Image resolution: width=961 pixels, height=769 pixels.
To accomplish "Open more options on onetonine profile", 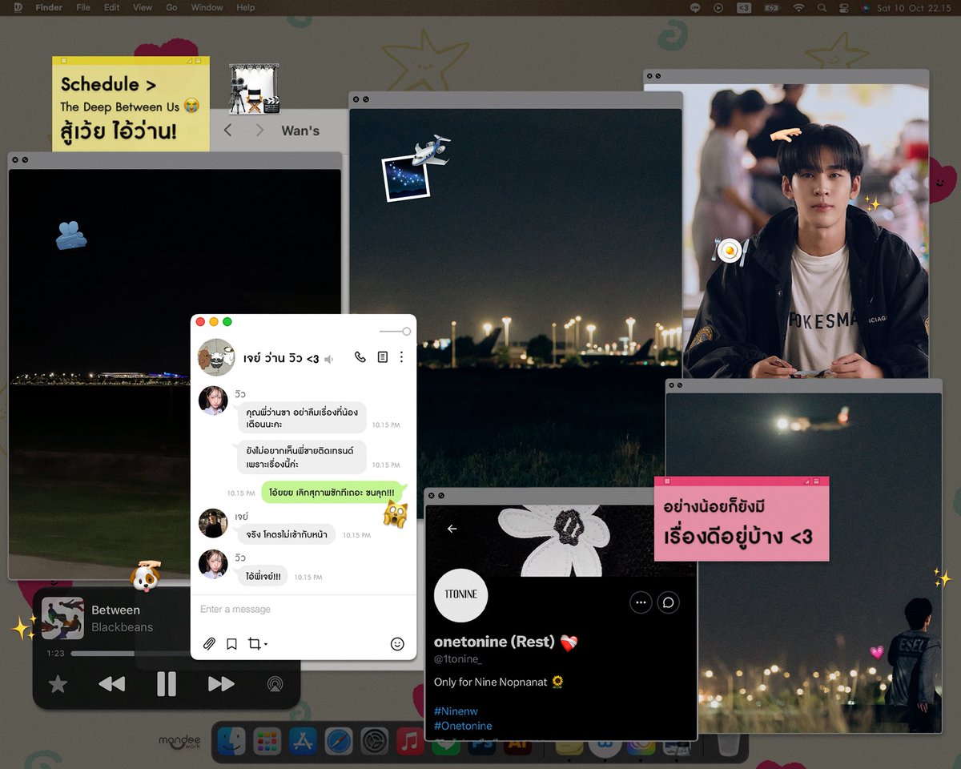I will [x=641, y=602].
